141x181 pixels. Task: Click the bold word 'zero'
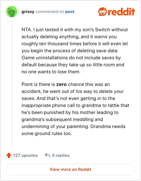61,85
